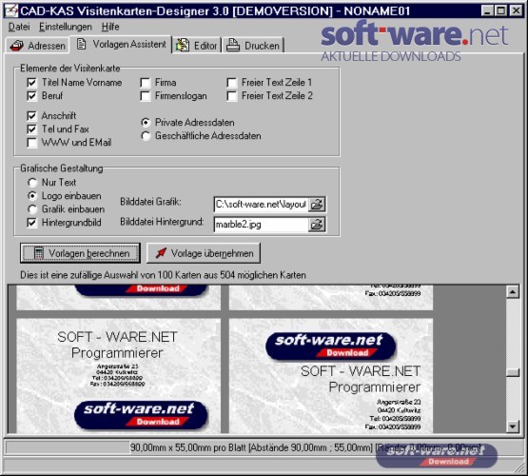Click the Adressen tab address book icon

click(16, 46)
